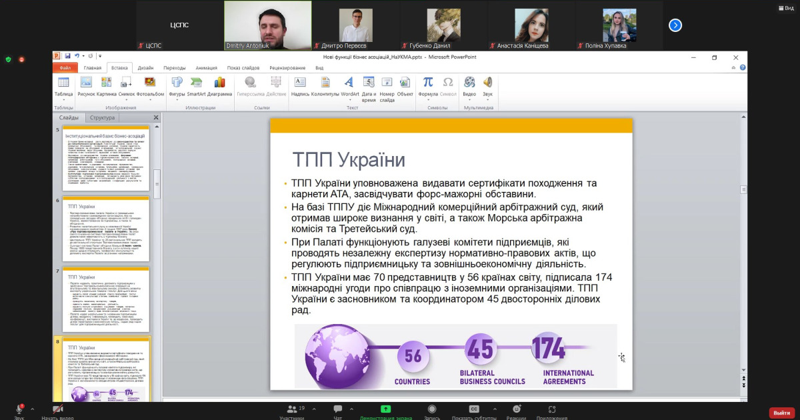800x420 pixels.
Task: Toggle Zoom recording with Запись button
Action: point(432,409)
